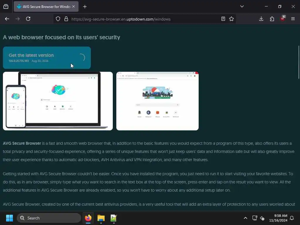Image resolution: width=300 pixels, height=225 pixels.
Task: Close the AVG Secure Browser tab
Action: 74,6
